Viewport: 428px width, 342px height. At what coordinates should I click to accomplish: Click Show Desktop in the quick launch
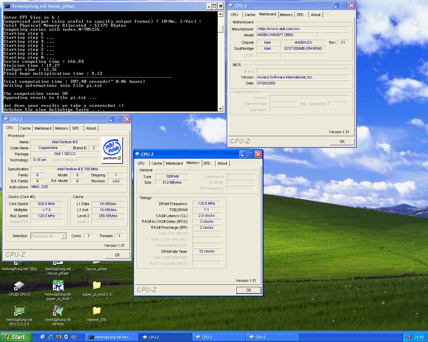(x=43, y=337)
